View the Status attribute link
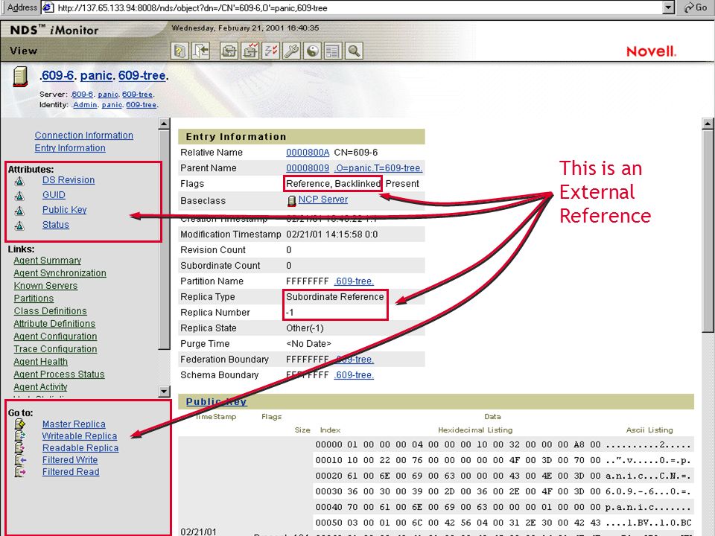The width and height of the screenshot is (715, 536). tap(56, 225)
